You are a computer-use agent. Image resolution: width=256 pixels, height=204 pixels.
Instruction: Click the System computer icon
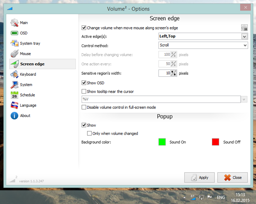click(14, 85)
